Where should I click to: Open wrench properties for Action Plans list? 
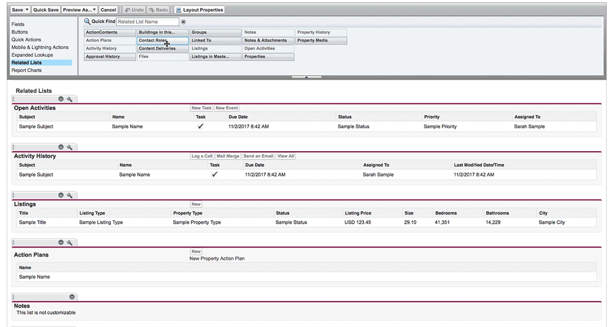pyautogui.click(x=69, y=242)
